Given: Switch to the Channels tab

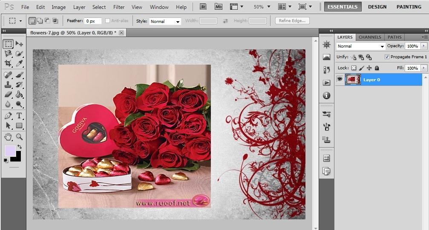Looking at the screenshot, I should [x=370, y=37].
